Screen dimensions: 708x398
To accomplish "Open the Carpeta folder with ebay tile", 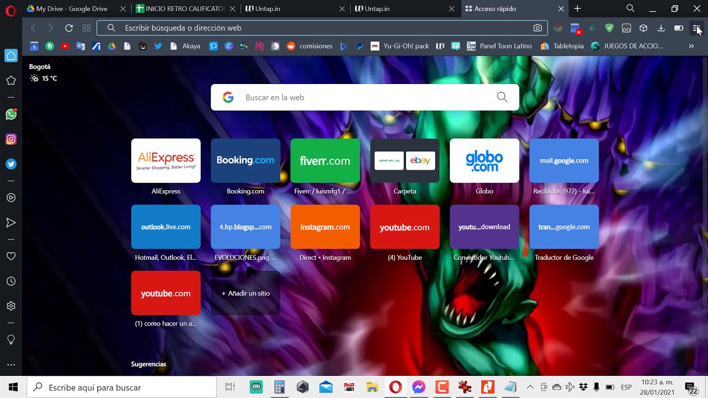I will tap(405, 161).
